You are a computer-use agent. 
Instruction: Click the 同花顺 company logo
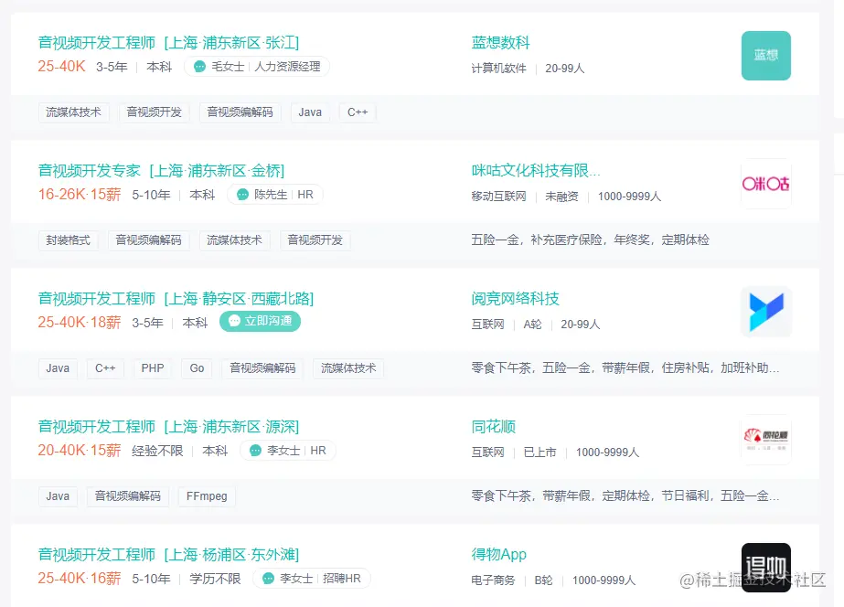766,440
